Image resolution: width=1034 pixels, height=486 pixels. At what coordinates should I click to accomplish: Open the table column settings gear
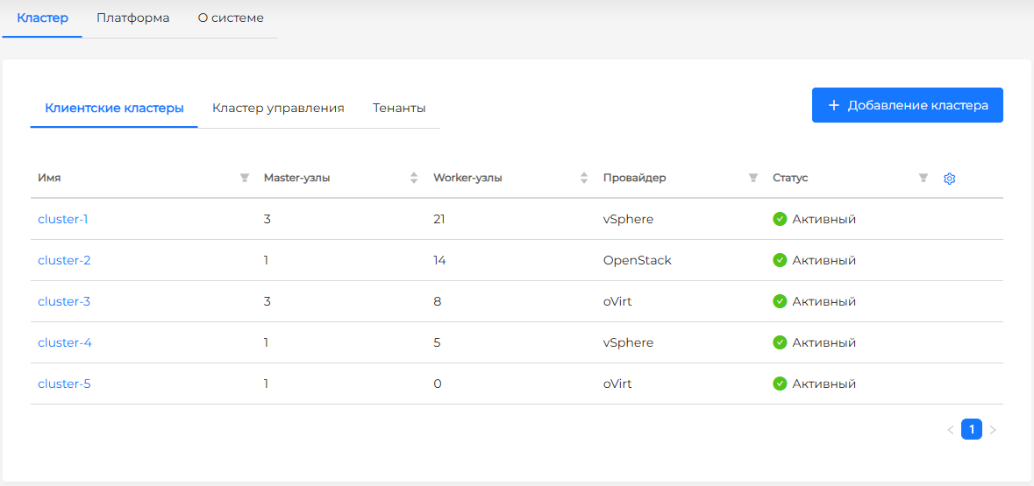coord(949,179)
